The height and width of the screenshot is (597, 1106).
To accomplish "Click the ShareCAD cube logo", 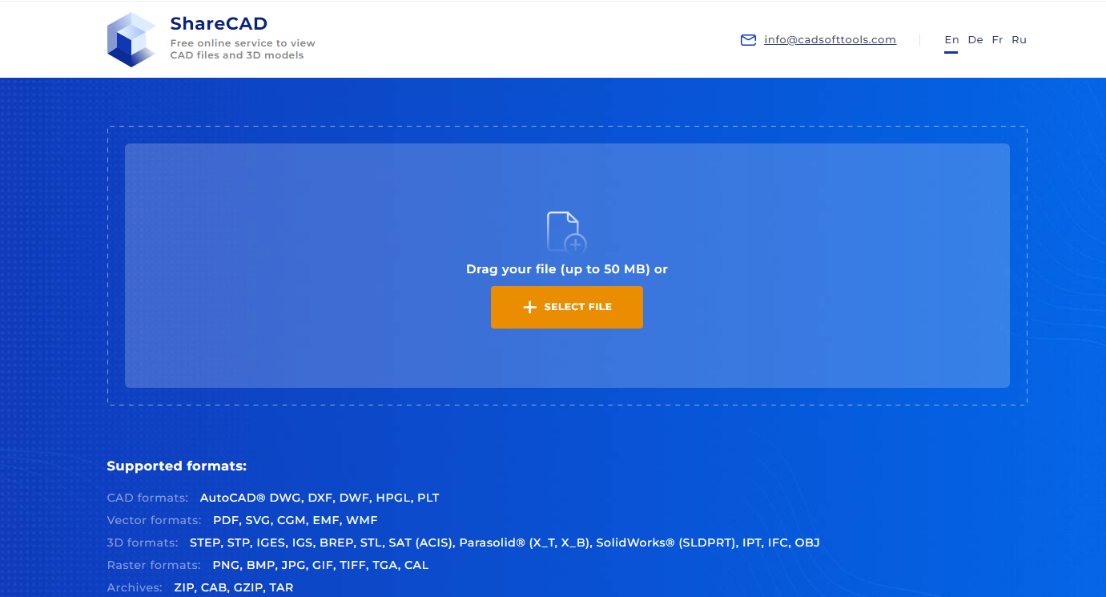I will tap(131, 39).
